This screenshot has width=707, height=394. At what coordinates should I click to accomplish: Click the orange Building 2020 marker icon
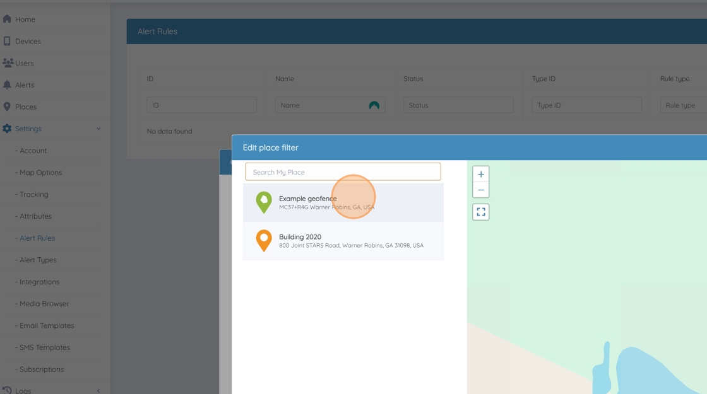pos(264,240)
